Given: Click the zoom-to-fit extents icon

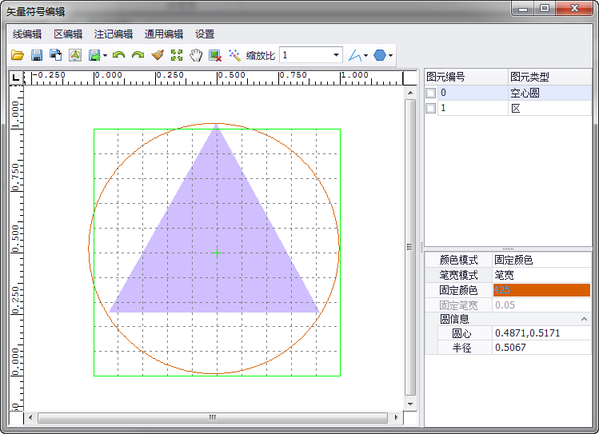Looking at the screenshot, I should click(177, 55).
